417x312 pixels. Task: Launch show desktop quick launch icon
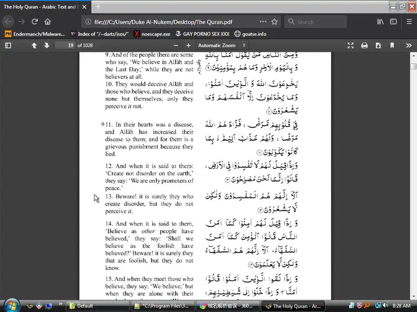coord(49,306)
